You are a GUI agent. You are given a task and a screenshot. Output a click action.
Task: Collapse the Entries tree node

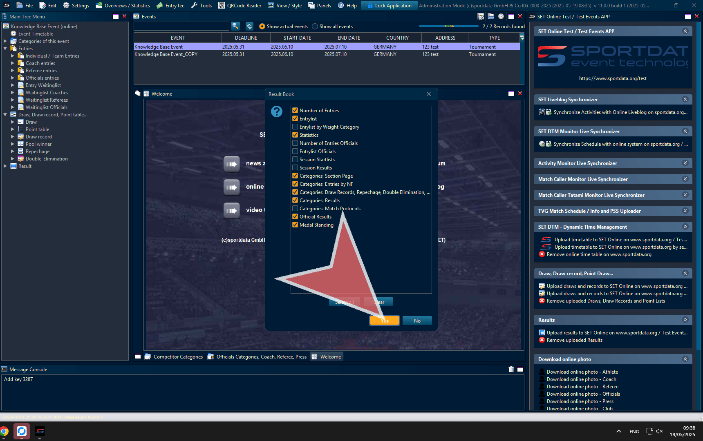[5, 49]
